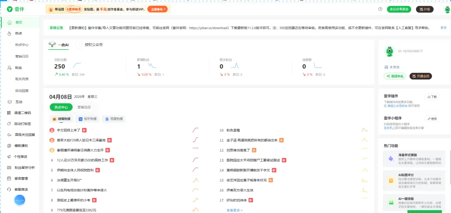Copy the account ID 1625635460
Viewport: 451px width, 213px height.
(421, 51)
